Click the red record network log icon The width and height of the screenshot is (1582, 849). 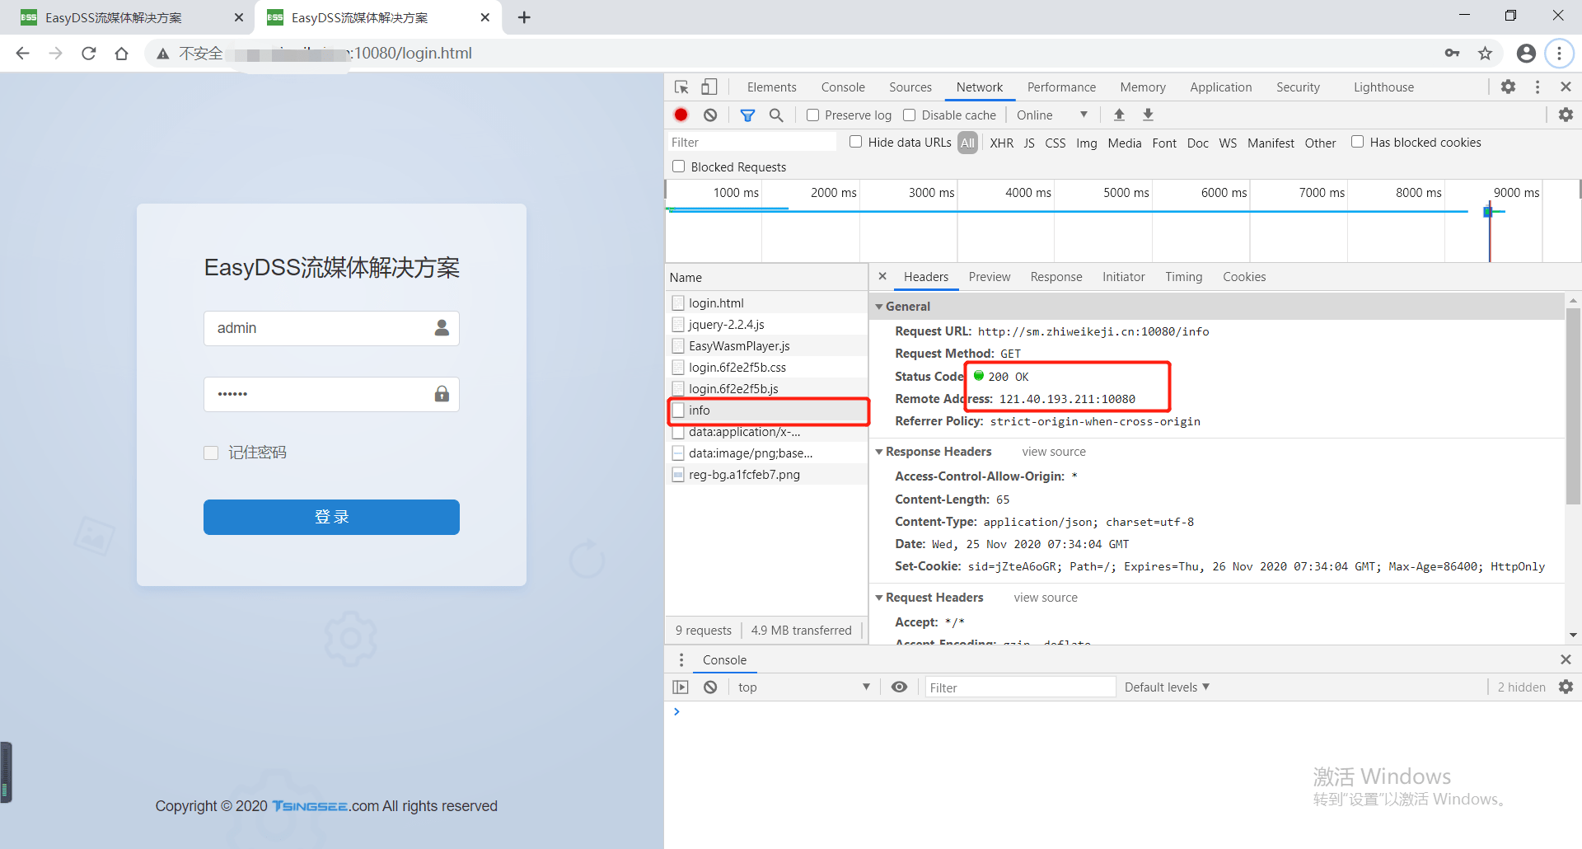(681, 115)
